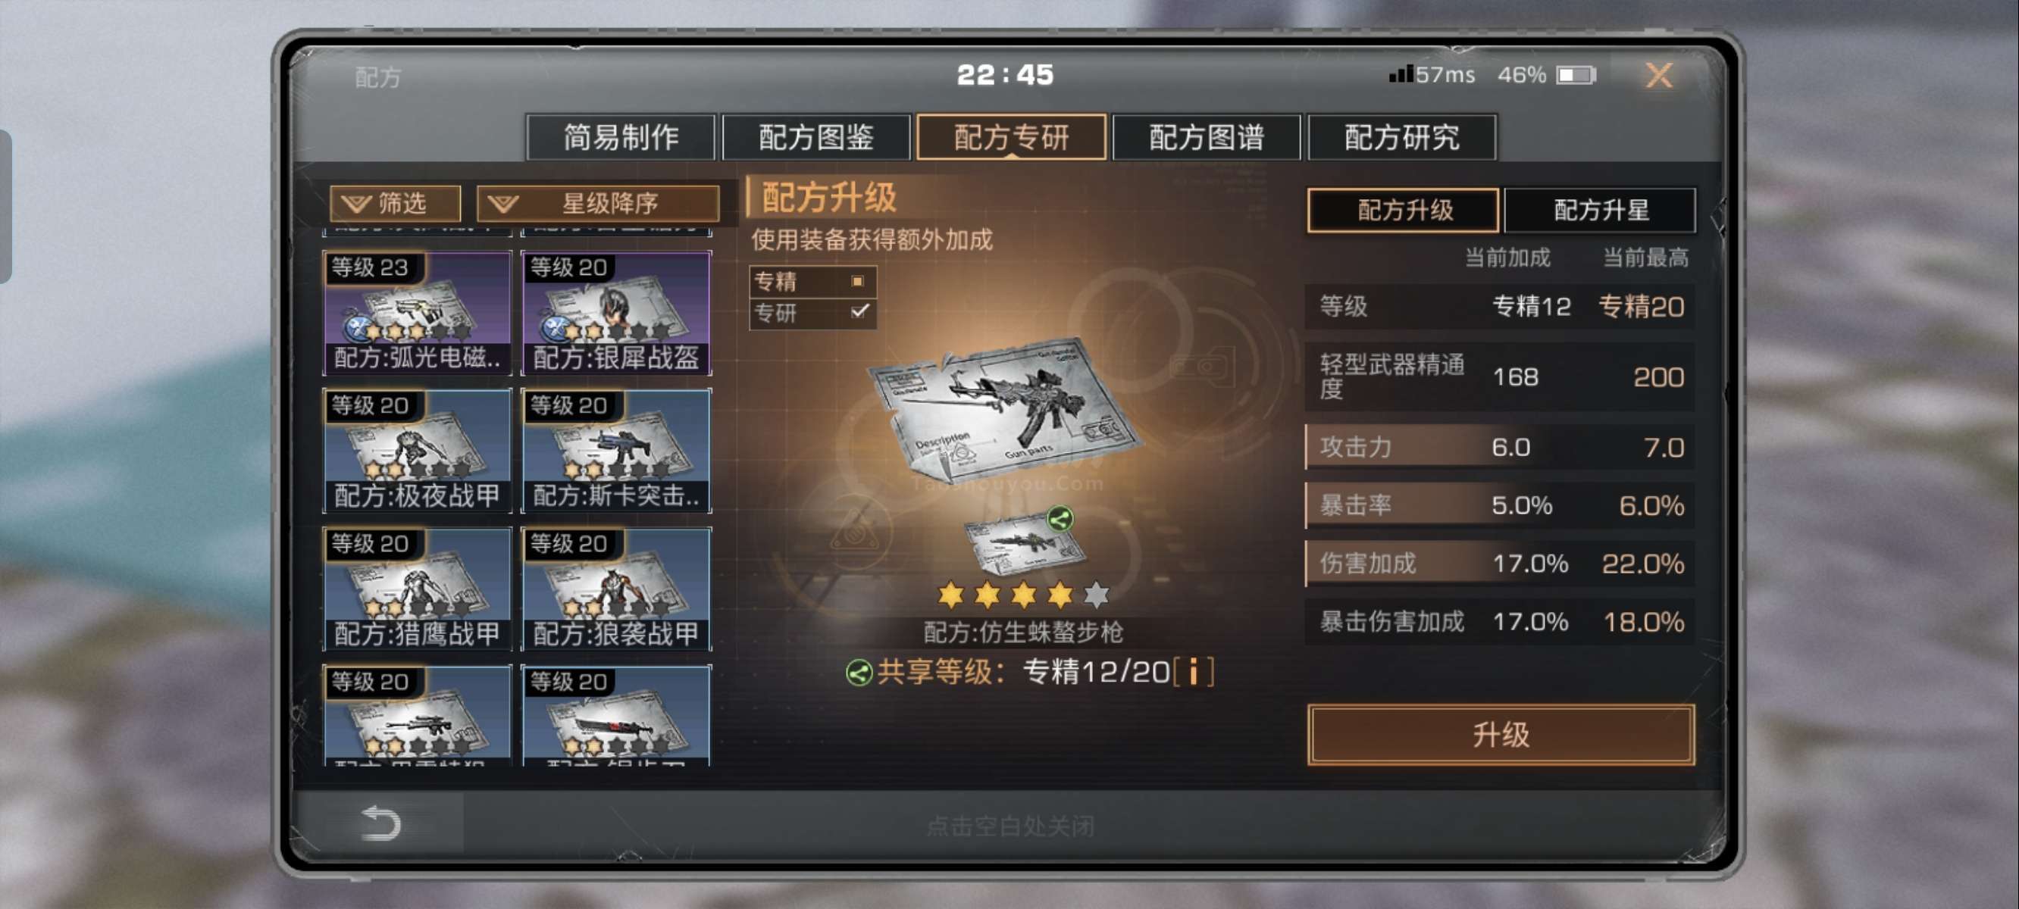2019x909 pixels.
Task: Tap the back arrow icon
Action: pos(381,823)
